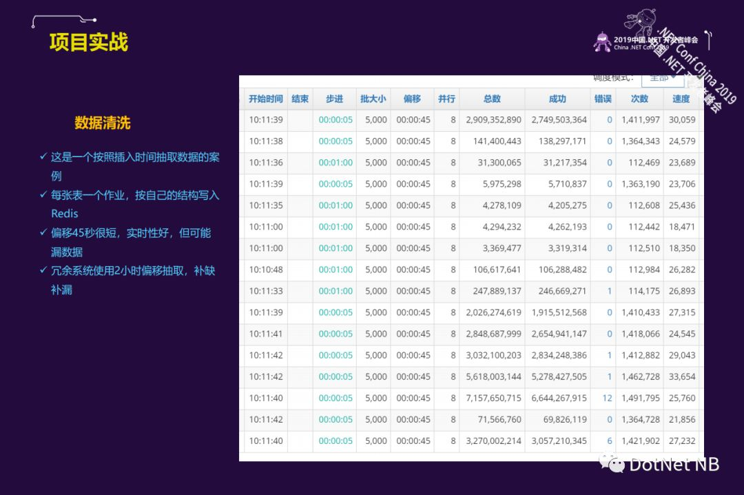Image resolution: width=744 pixels, height=495 pixels.
Task: Sort by the 成功 column header
Action: pyautogui.click(x=557, y=99)
